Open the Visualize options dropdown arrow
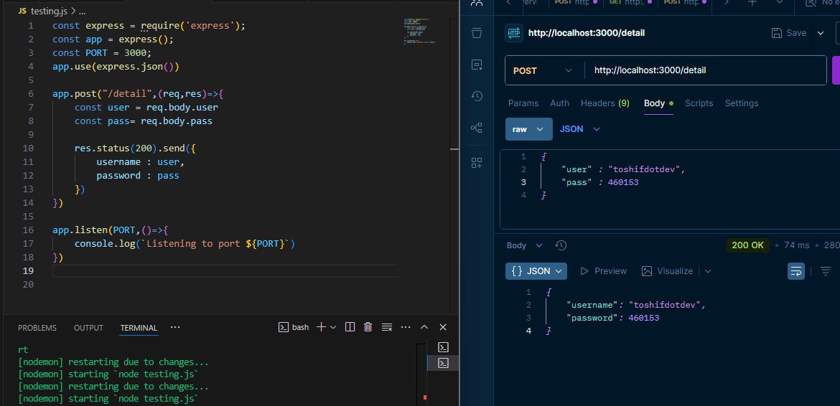 (x=708, y=271)
